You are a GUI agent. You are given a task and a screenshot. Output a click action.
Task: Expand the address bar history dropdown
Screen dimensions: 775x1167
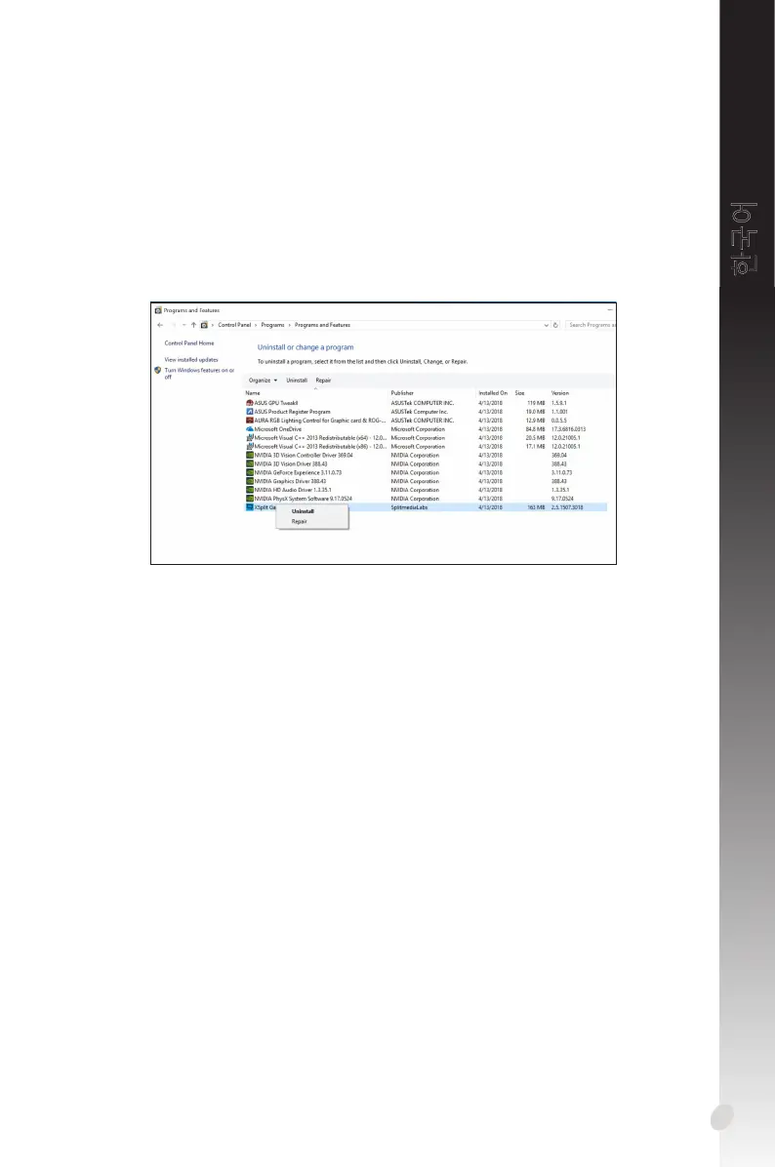tap(546, 325)
